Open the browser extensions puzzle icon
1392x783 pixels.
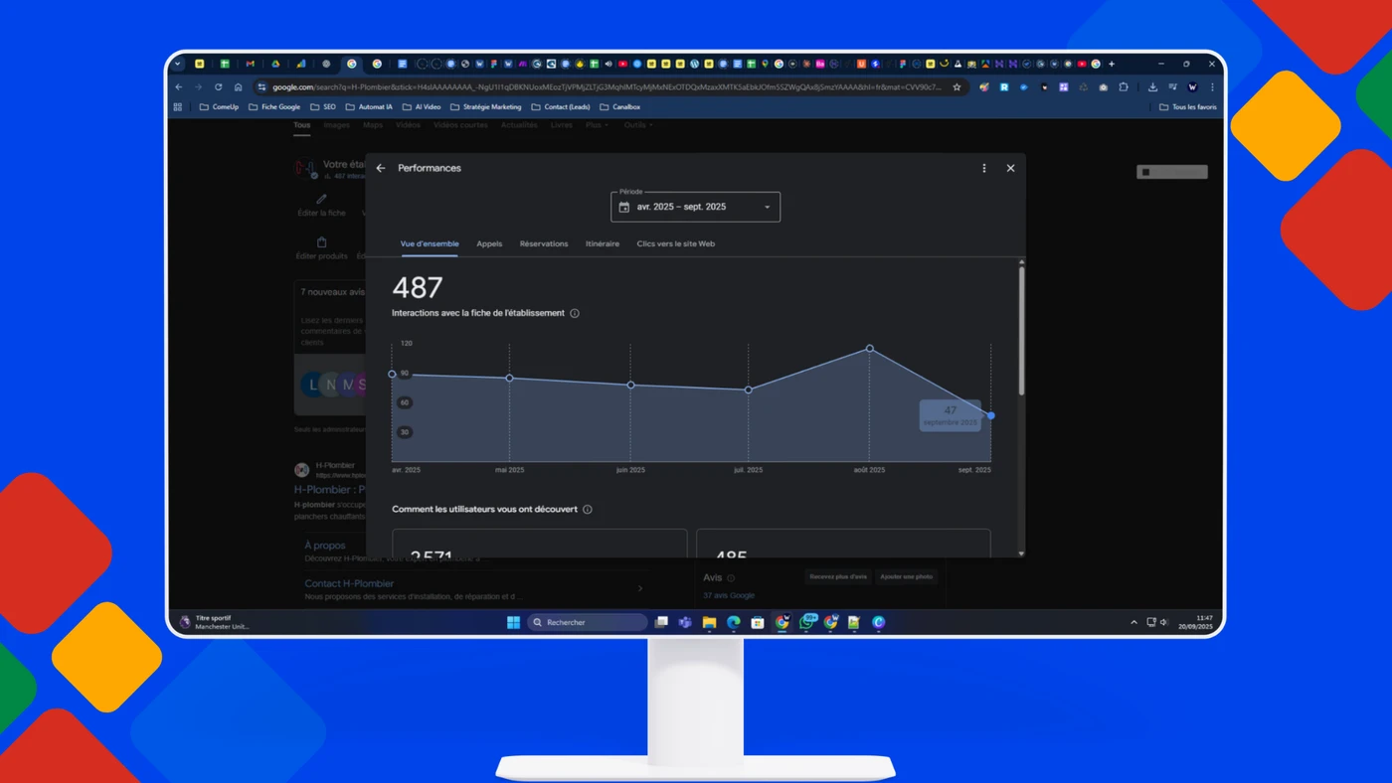(1123, 87)
